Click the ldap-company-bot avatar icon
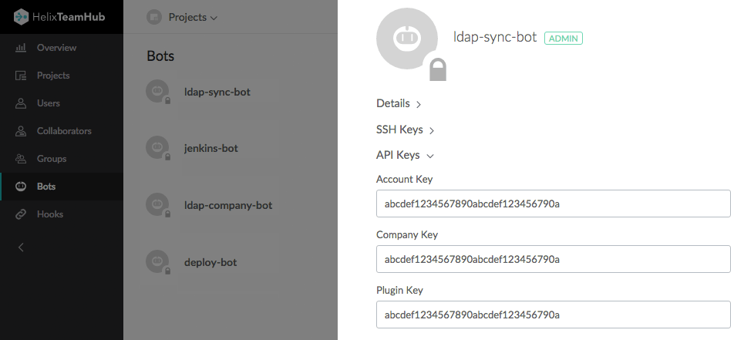This screenshot has width=744, height=340. point(157,204)
